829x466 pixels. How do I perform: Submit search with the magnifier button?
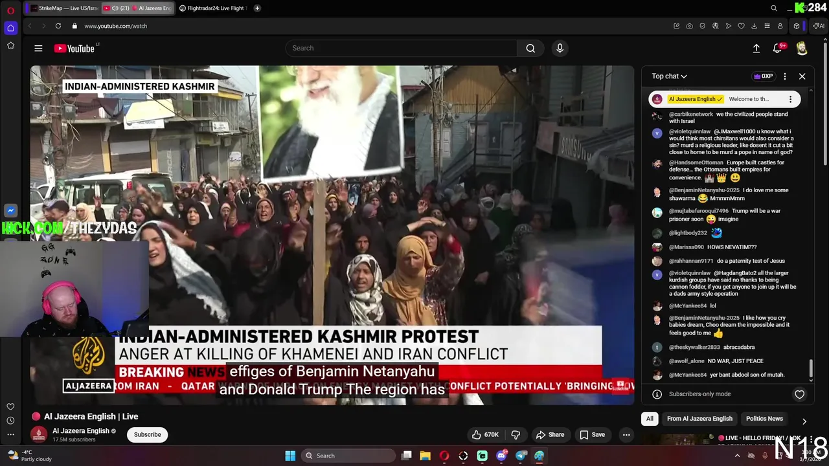pos(530,48)
